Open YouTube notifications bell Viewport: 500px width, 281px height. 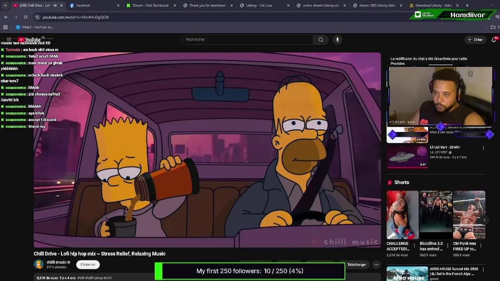click(x=494, y=39)
